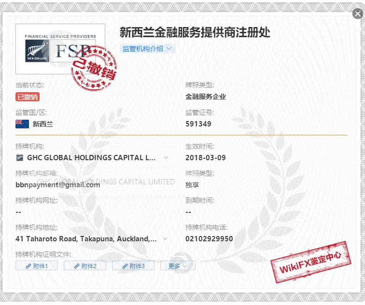This screenshot has height=305, width=365.
Task: Click the 独享 license type value
Action: pos(192,185)
